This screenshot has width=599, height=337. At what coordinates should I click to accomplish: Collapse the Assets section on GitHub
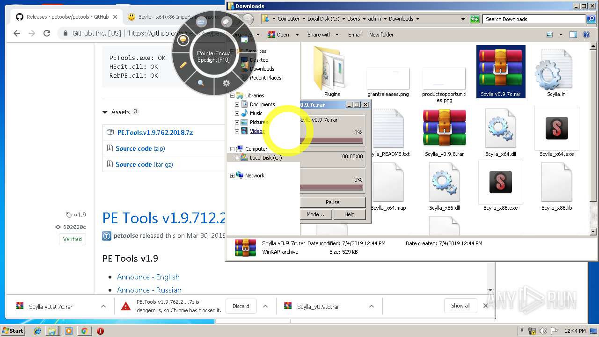(105, 112)
